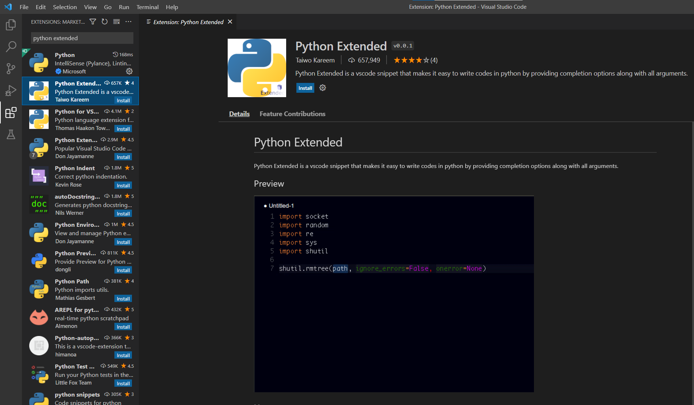
Task: Open the Explorer view in activity bar
Action: 11,25
